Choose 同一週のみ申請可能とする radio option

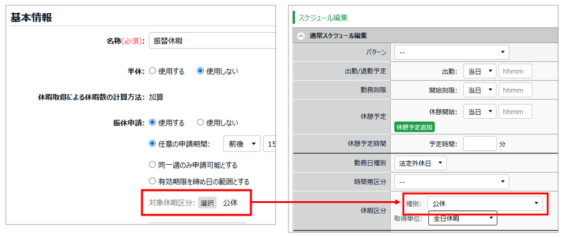[152, 165]
